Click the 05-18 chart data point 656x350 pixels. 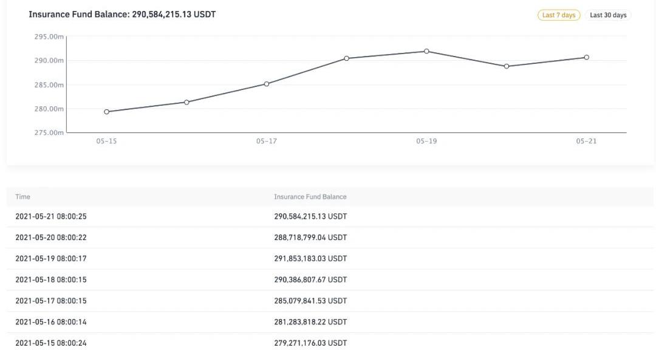coord(346,58)
